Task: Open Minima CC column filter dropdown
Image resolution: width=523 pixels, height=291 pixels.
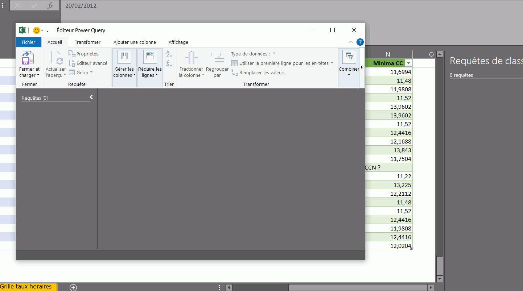Action: point(409,63)
